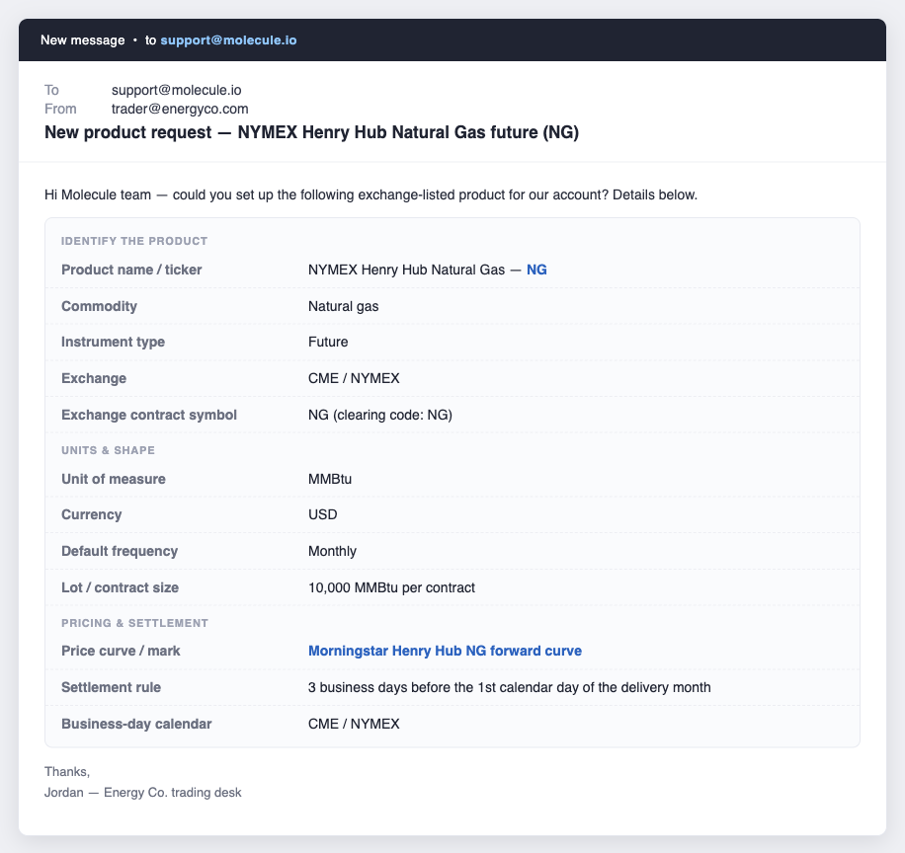Viewport: 905px width, 853px height.
Task: Click the 'Exchange contract symbol' label
Action: [149, 415]
